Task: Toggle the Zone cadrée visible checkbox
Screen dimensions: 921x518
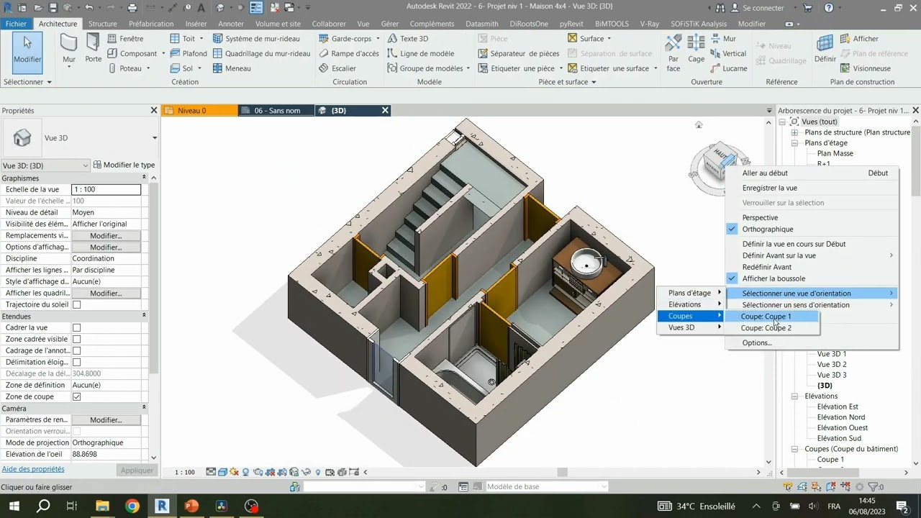Action: coord(76,339)
